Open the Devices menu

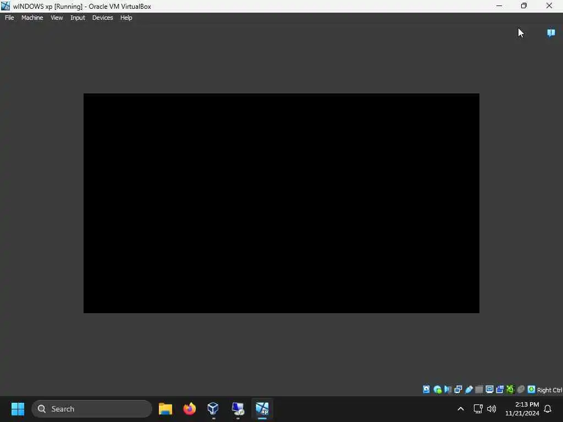(x=102, y=18)
